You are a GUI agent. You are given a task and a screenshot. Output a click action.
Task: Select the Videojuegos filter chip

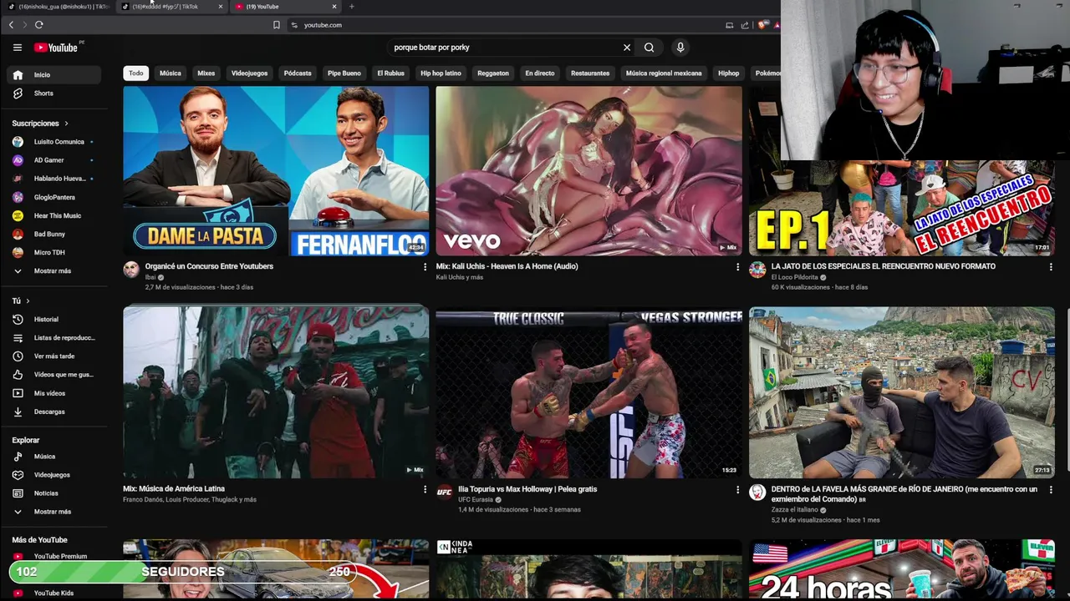point(249,73)
